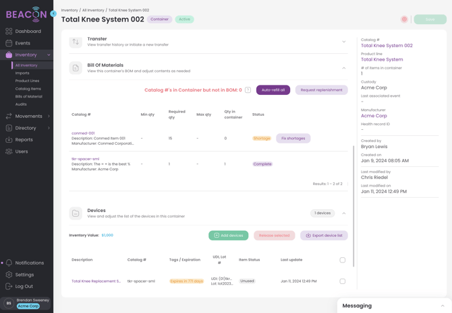Click the red target icon beside Save
452x313 pixels.
coord(404,20)
